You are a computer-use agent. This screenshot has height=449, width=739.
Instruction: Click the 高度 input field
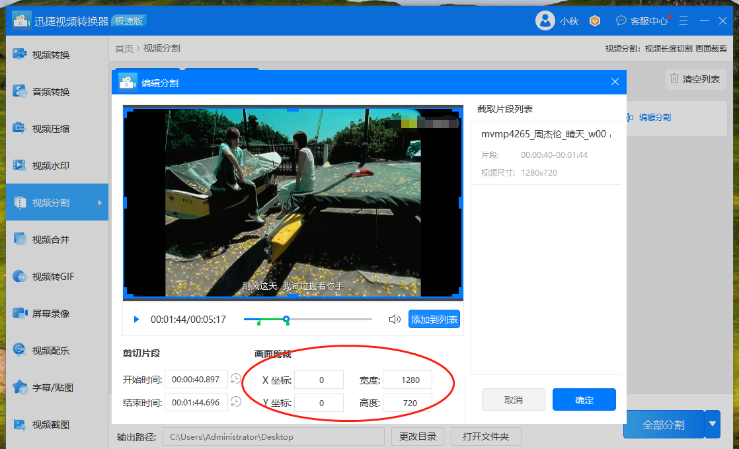tap(408, 402)
